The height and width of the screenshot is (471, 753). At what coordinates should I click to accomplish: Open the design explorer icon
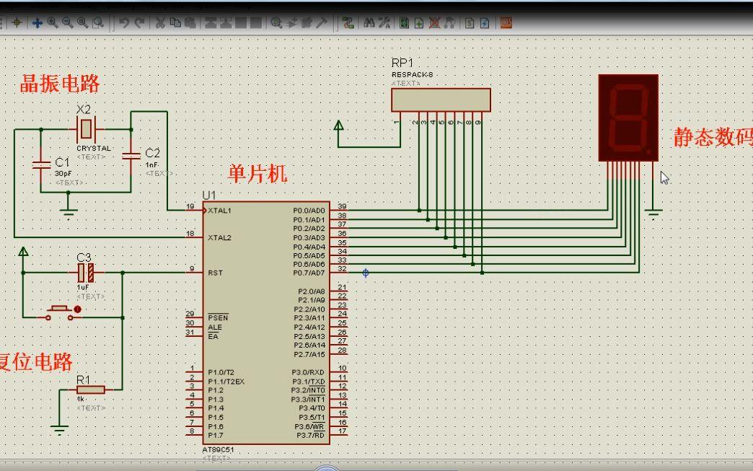[405, 22]
